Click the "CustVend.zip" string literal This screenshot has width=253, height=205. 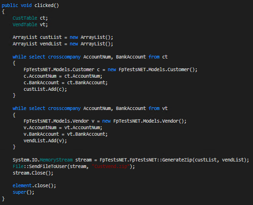(x=111, y=166)
